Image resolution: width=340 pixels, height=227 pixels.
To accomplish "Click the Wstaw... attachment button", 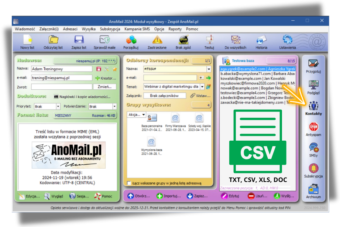I will click(200, 96).
